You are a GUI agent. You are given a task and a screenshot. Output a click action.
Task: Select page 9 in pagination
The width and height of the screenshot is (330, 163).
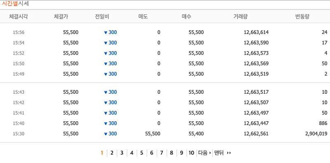click(181, 153)
